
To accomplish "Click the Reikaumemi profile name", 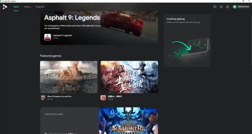I will [x=243, y=7].
